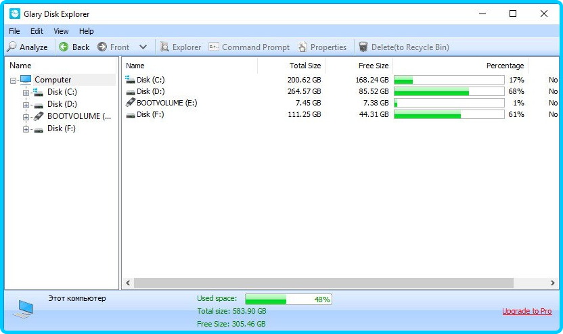
Task: Click Delete (to Recycle Bin) icon
Action: (x=363, y=47)
